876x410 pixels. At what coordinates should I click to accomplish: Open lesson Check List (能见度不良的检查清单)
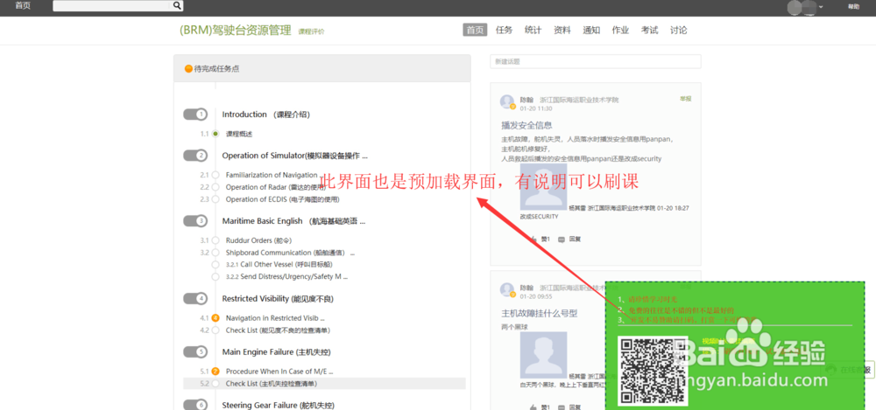tap(278, 330)
